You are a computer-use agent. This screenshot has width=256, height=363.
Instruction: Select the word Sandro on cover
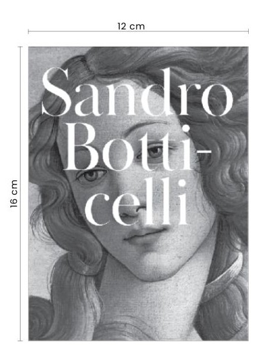coord(137,92)
